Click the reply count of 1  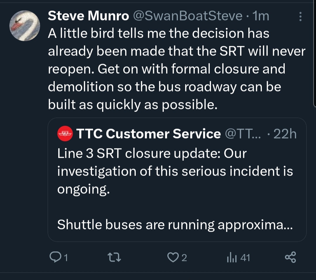[x=66, y=257]
